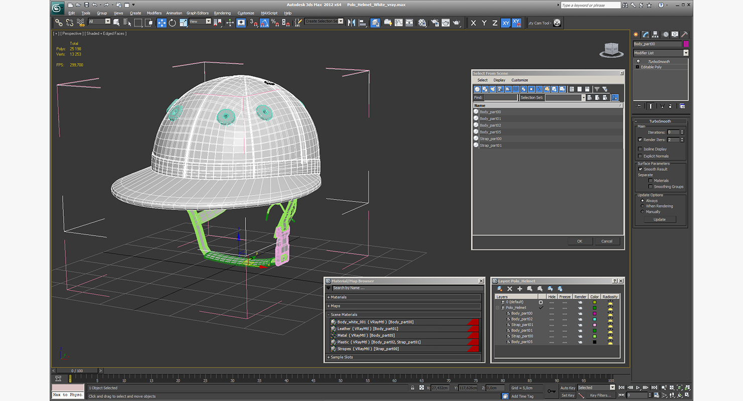The width and height of the screenshot is (743, 401).
Task: Expand the Materials section in Material Browser
Action: click(x=338, y=297)
